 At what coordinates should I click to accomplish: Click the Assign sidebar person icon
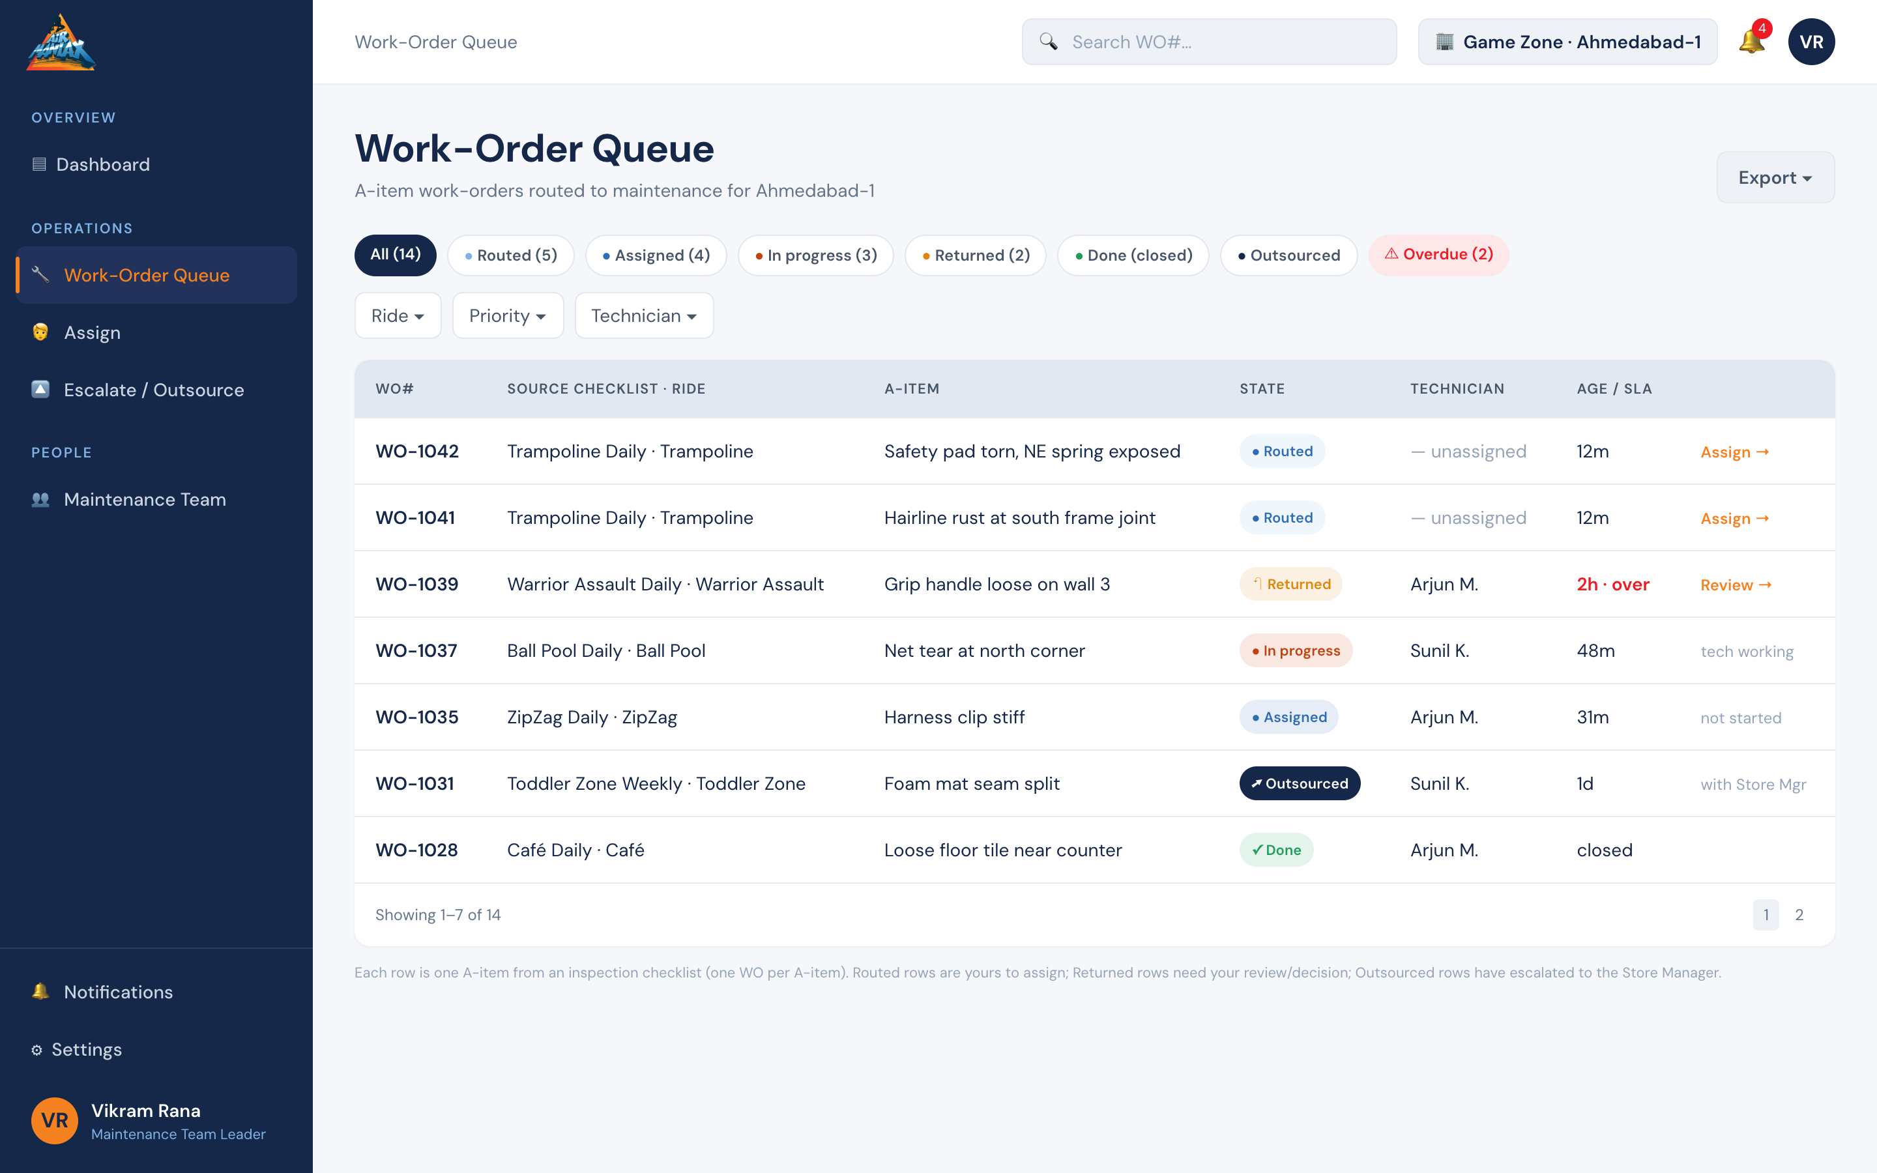(x=40, y=332)
